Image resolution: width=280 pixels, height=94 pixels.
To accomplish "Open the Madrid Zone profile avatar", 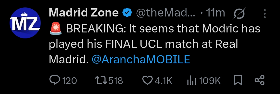I will pyautogui.click(x=25, y=23).
